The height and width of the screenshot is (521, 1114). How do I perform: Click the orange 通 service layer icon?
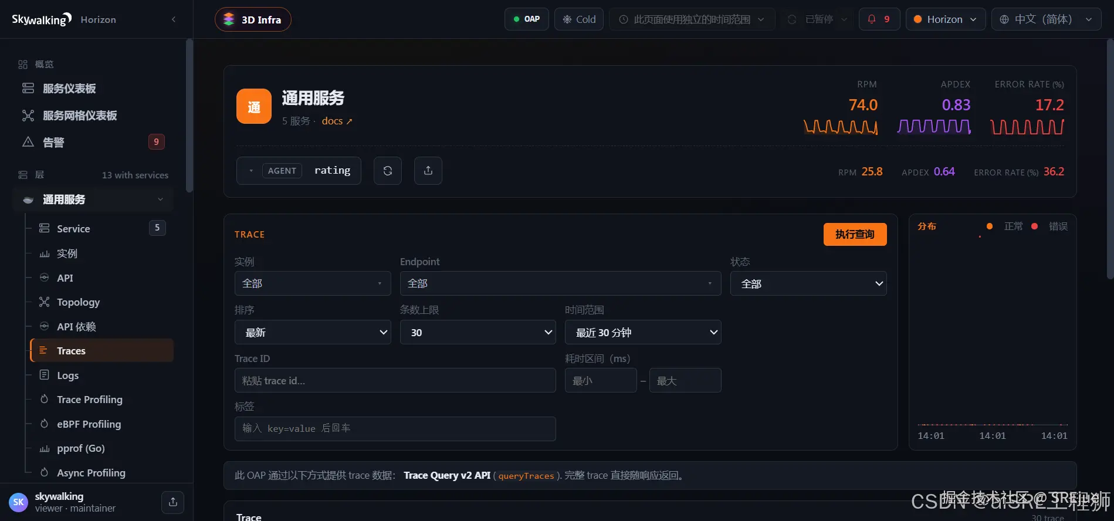[x=254, y=106]
